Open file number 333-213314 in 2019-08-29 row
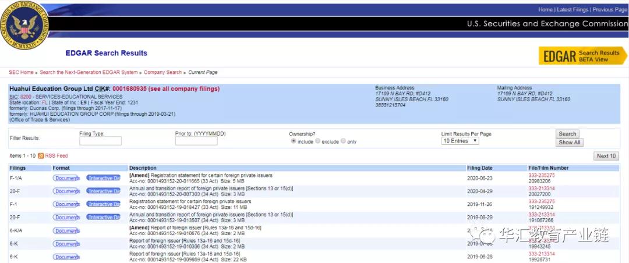Image resolution: width=629 pixels, height=263 pixels. pyautogui.click(x=542, y=215)
